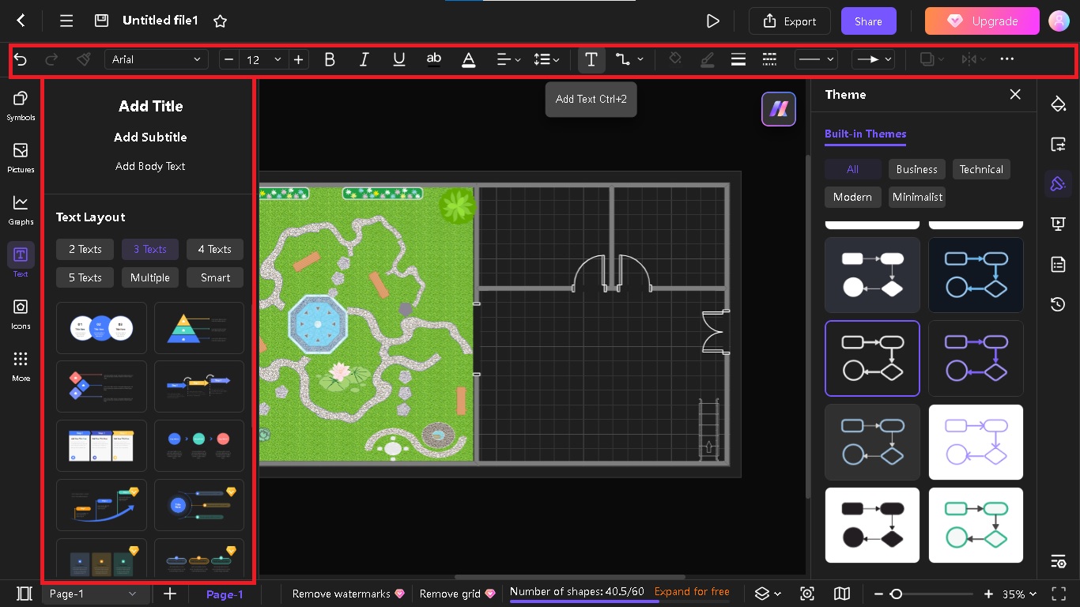Click the back arrow icon
1080x607 pixels.
pyautogui.click(x=21, y=21)
